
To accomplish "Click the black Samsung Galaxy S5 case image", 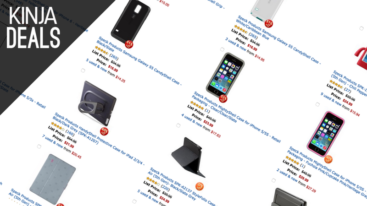I will pyautogui.click(x=130, y=21).
